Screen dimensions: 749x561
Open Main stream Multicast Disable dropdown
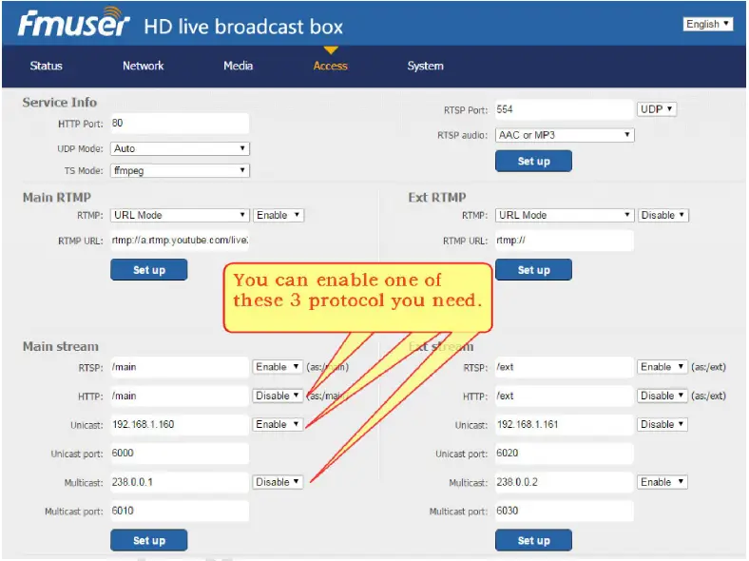(x=278, y=482)
